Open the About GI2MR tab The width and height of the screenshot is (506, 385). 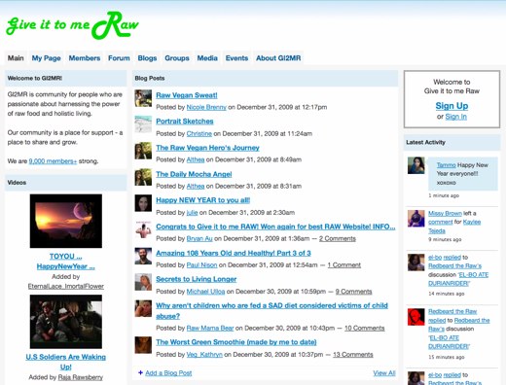click(x=278, y=58)
